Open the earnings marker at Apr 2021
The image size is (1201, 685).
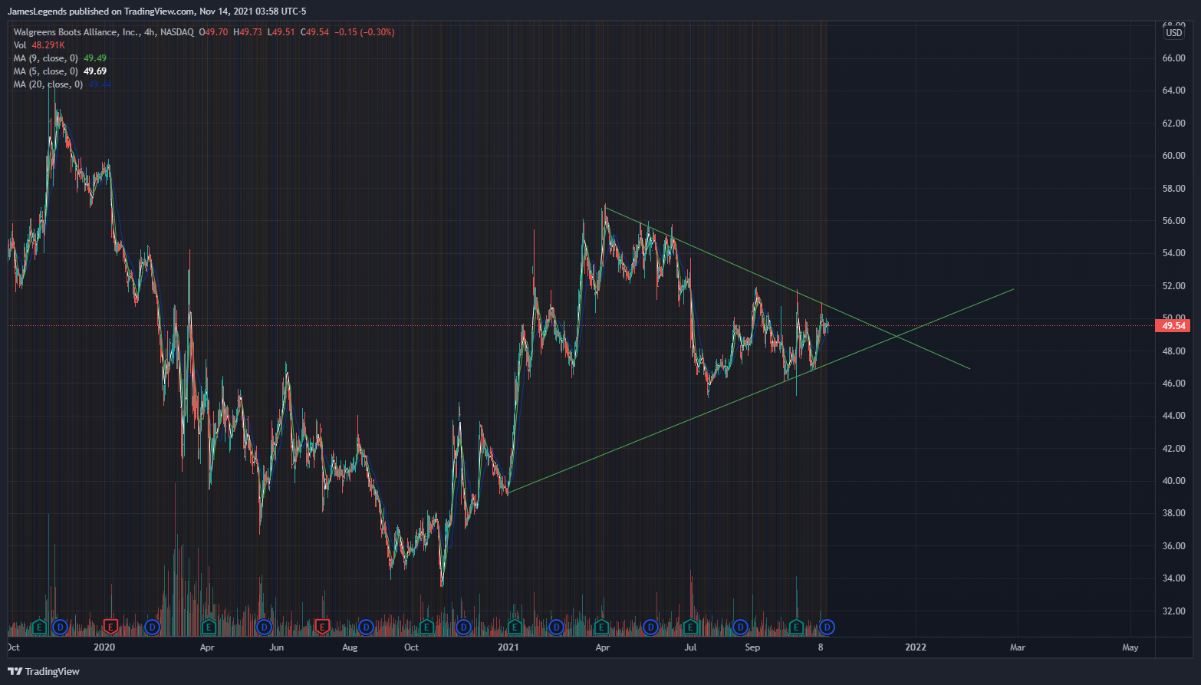pyautogui.click(x=601, y=627)
